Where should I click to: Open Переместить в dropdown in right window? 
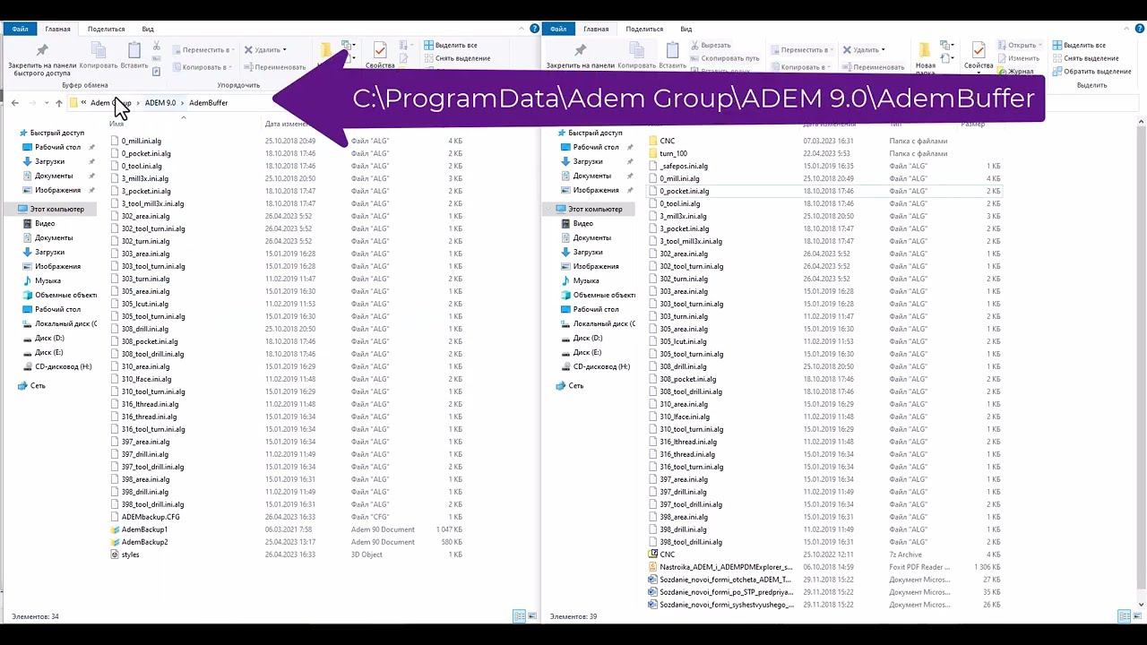click(802, 50)
